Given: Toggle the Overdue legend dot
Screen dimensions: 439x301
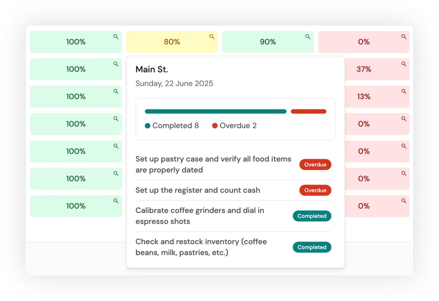Looking at the screenshot, I should (x=215, y=126).
